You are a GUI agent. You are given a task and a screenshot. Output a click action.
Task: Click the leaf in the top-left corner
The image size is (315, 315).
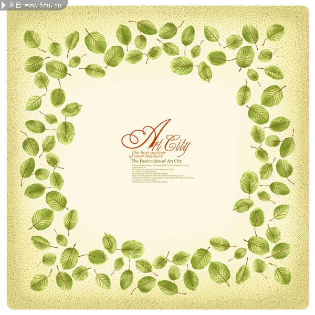[33, 39]
